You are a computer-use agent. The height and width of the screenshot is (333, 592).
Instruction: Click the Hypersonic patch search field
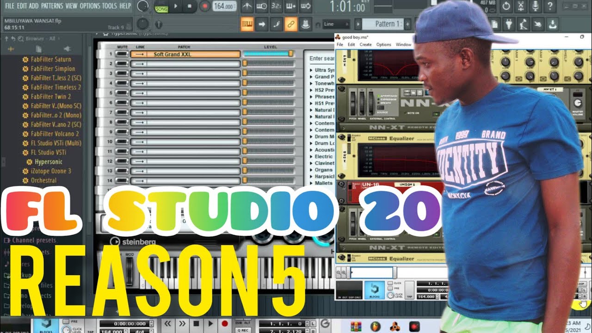pyautogui.click(x=322, y=59)
